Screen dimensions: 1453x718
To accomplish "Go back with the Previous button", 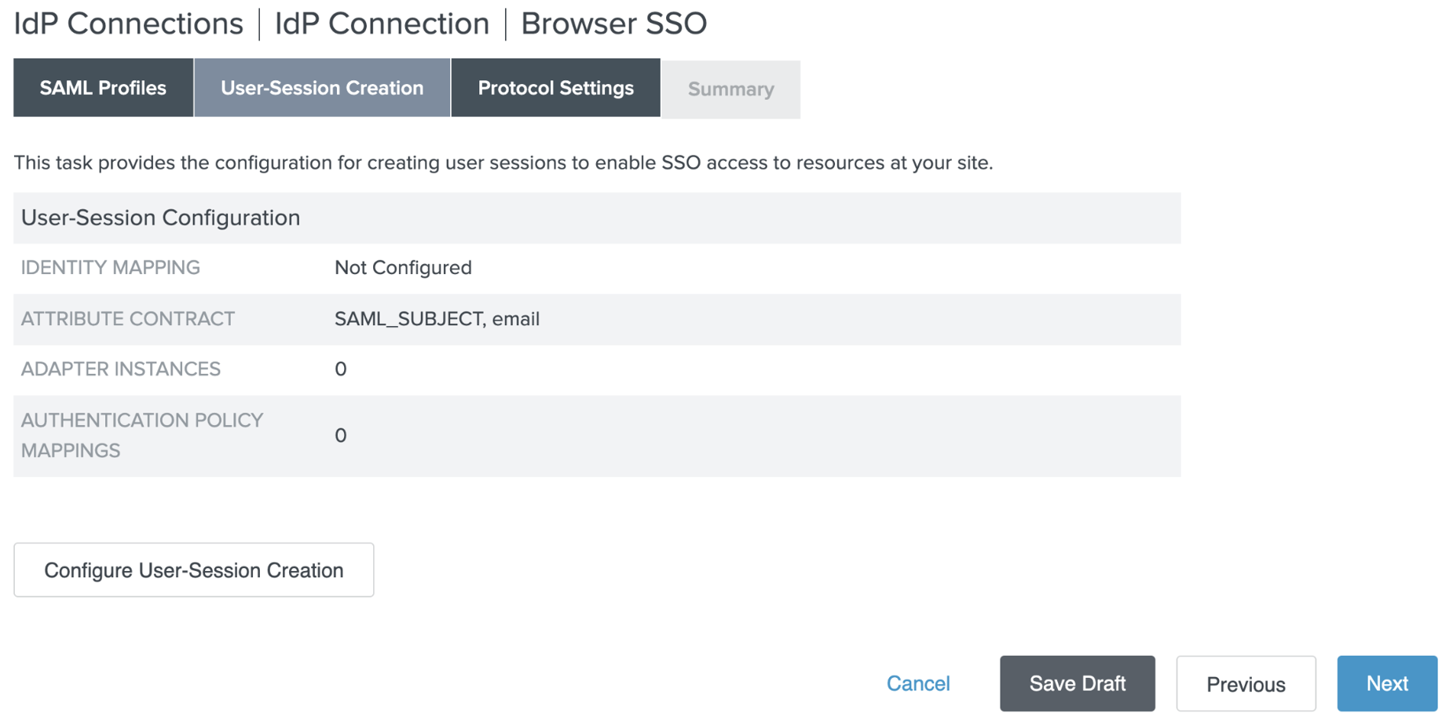I will (1245, 684).
